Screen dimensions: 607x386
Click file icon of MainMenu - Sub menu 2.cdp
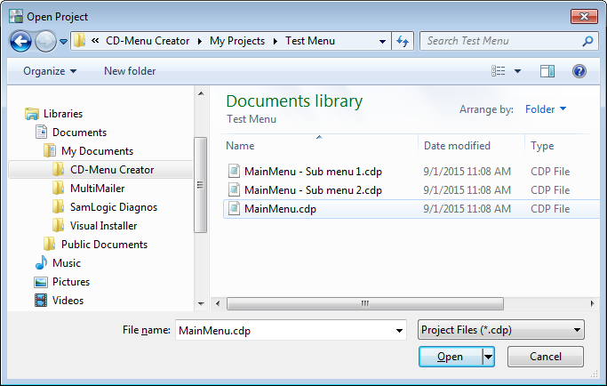[234, 189]
